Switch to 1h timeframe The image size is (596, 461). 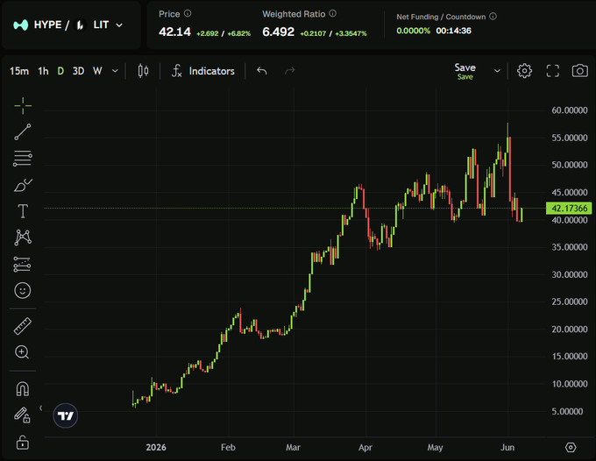[43, 71]
